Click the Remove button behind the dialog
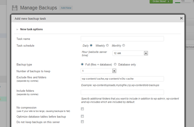This screenshot has height=127, width=194. (190, 47)
